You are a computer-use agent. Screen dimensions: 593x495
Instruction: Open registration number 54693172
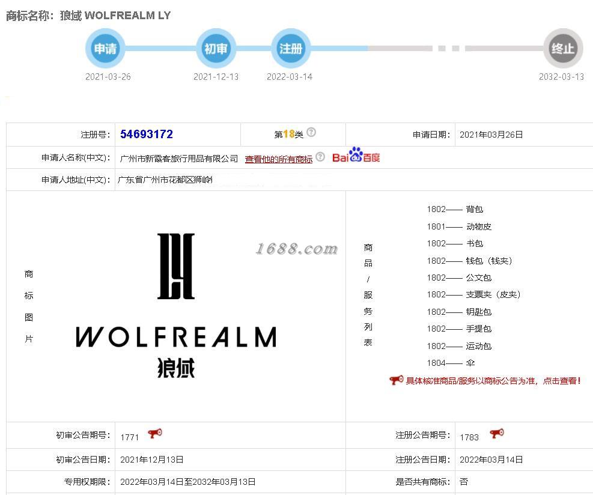147,134
